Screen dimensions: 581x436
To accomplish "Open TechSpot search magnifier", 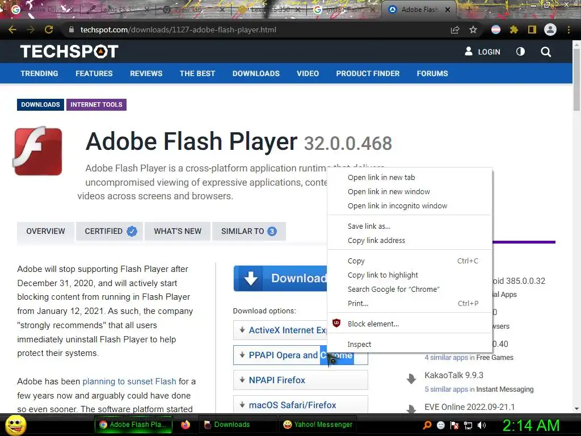I will coord(546,52).
